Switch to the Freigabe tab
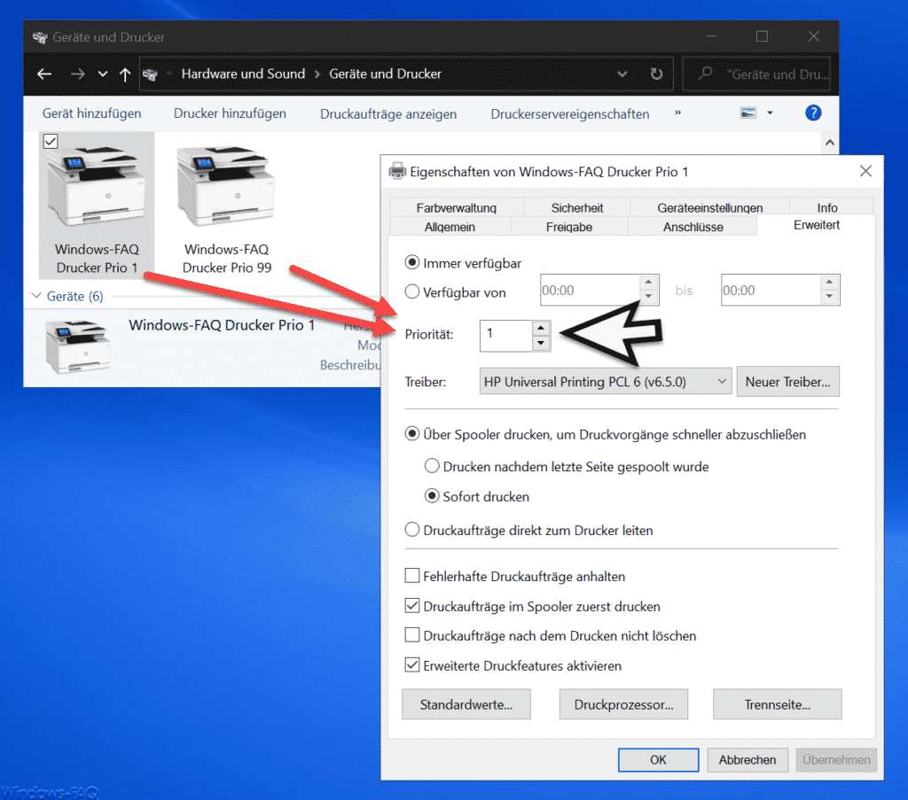Image resolution: width=908 pixels, height=800 pixels. [568, 226]
